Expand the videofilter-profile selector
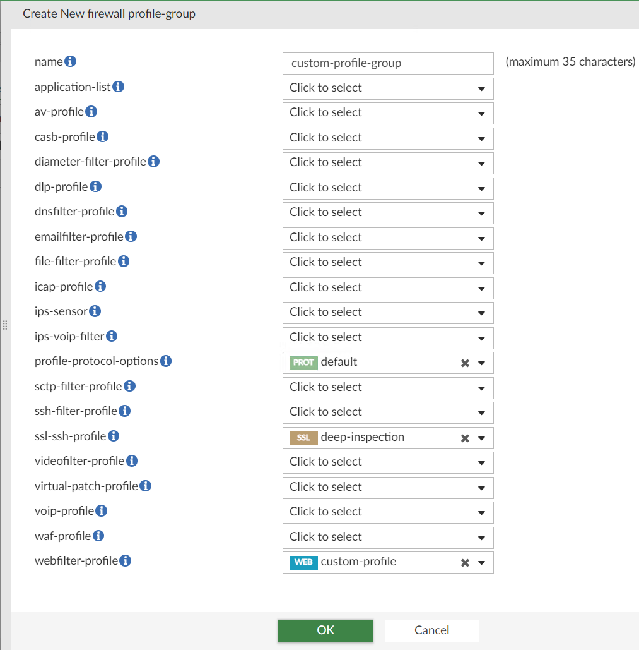The height and width of the screenshot is (650, 639). tap(482, 462)
